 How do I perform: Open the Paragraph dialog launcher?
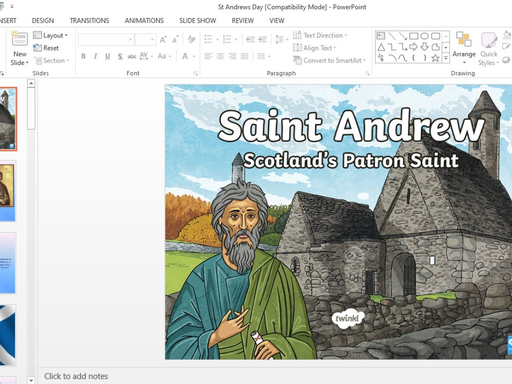tap(367, 73)
